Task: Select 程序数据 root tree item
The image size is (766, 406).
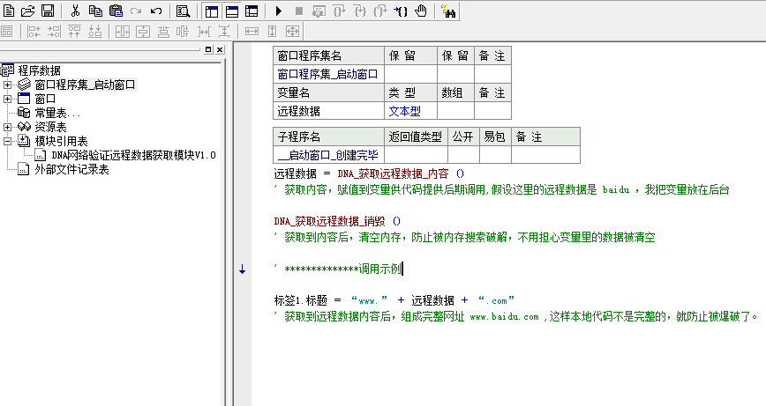Action: (x=39, y=70)
